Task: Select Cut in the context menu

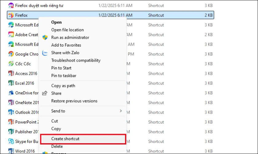Action: (54, 121)
